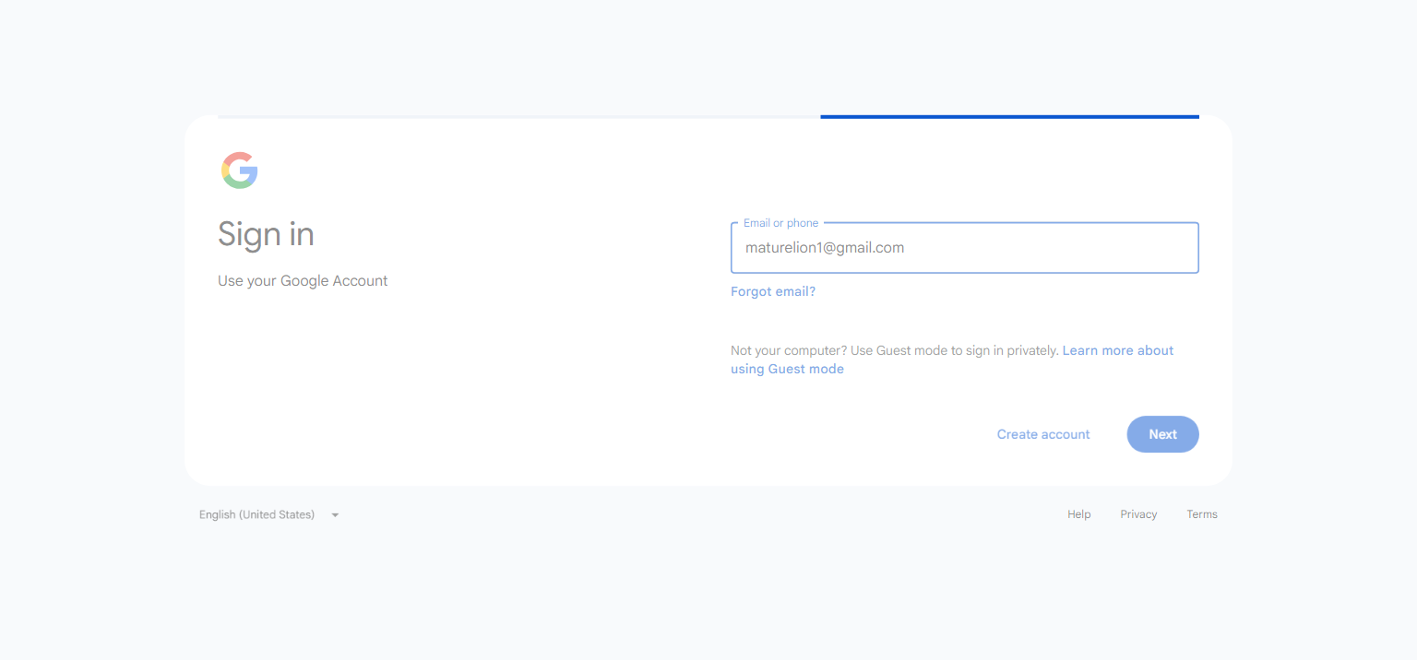Click the blue loading progress bar

(x=1009, y=117)
